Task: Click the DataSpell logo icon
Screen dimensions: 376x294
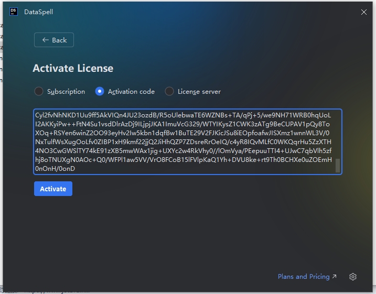Action: tap(14, 12)
